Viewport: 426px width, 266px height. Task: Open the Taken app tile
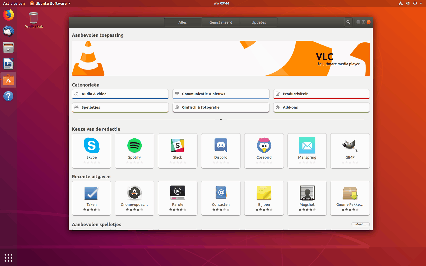92,198
